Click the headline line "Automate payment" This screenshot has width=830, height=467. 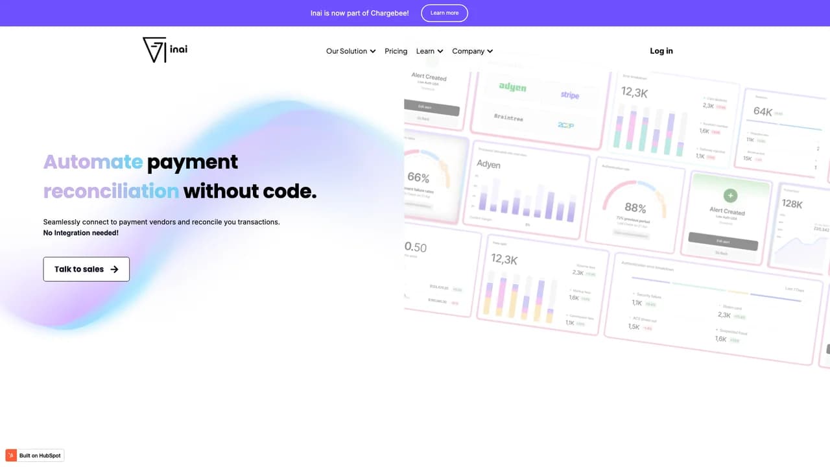141,162
